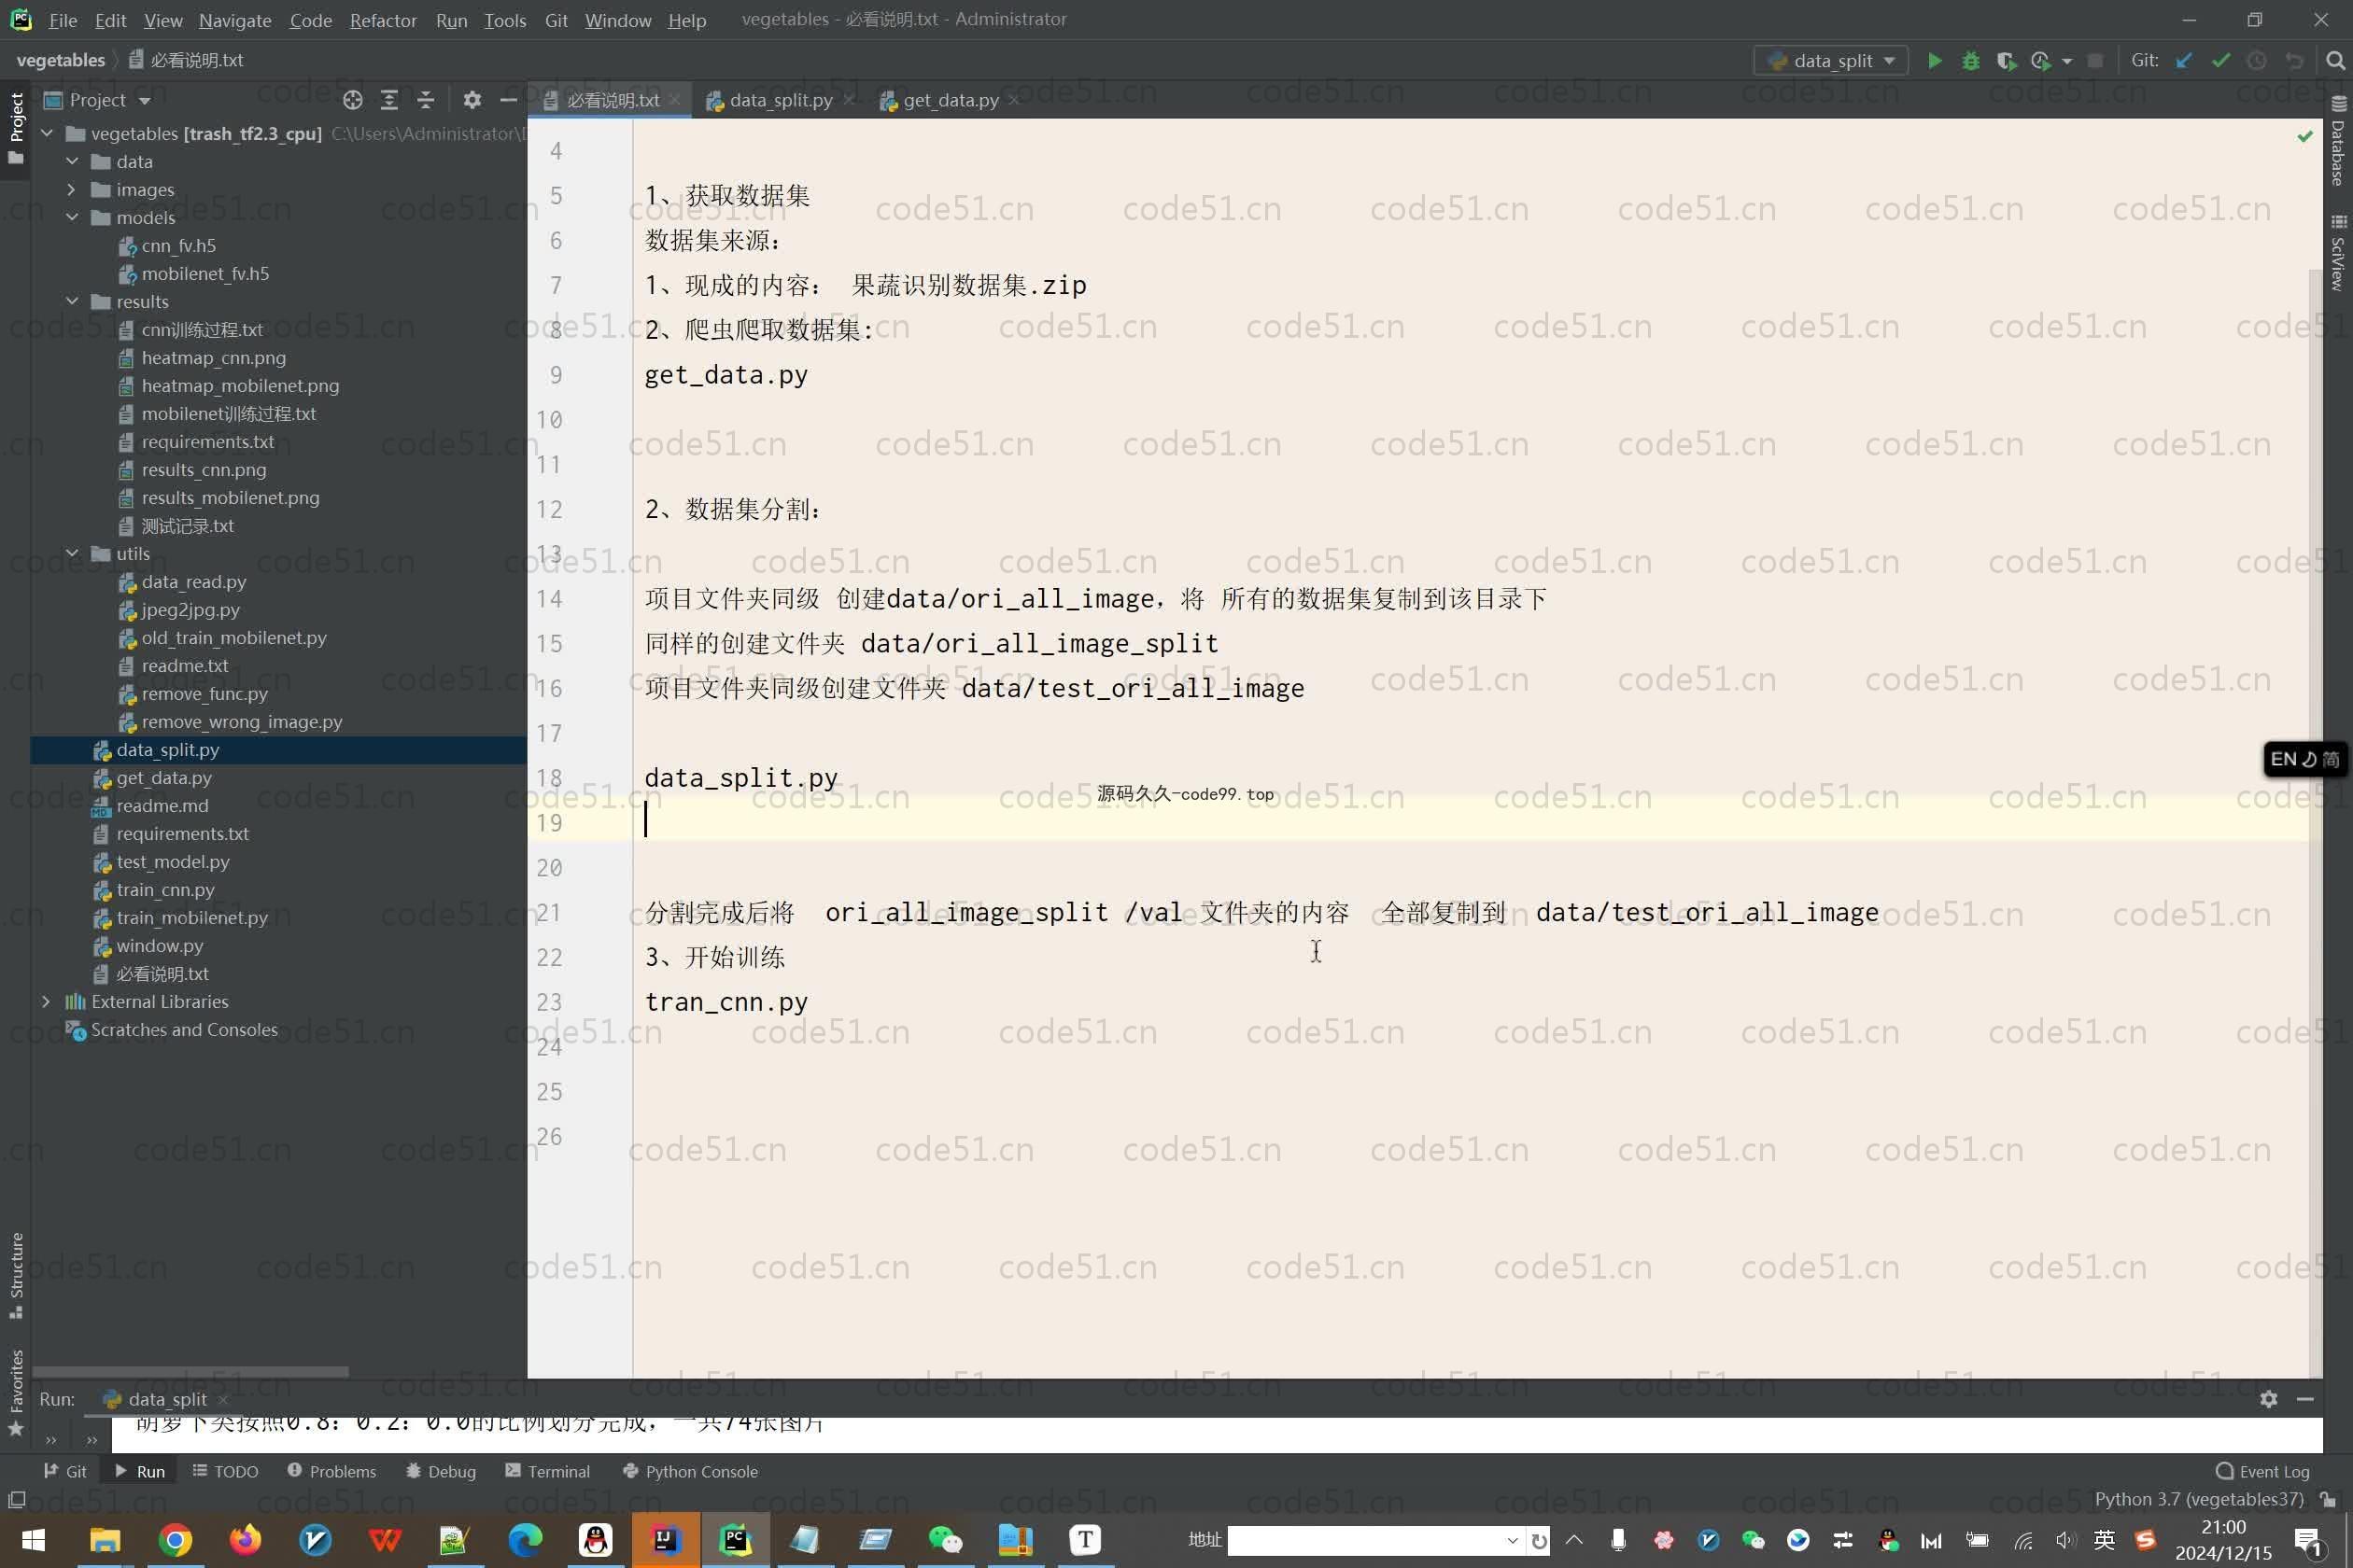
Task: Close the 必看说明.txt editor tab
Action: (x=675, y=100)
